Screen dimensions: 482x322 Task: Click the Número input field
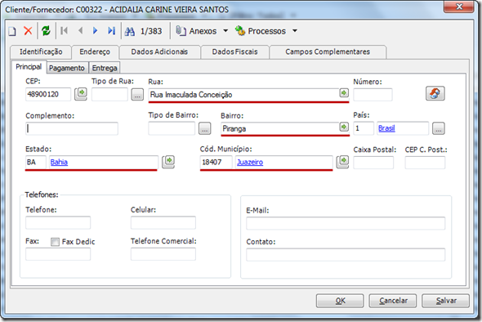[x=373, y=95]
